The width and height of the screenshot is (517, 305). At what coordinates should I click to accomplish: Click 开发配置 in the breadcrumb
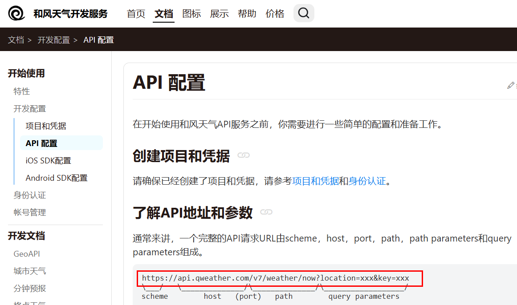click(x=54, y=40)
